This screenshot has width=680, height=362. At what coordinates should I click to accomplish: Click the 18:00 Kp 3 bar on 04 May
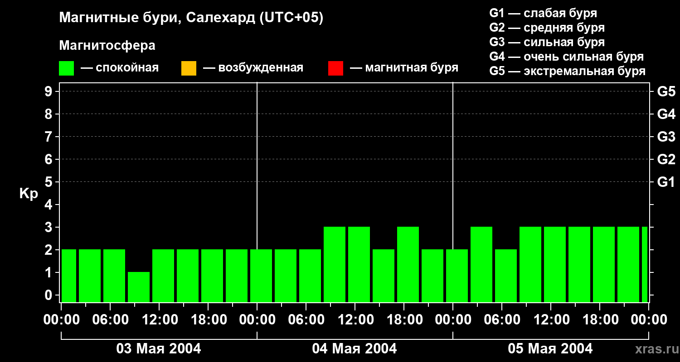coord(408,264)
